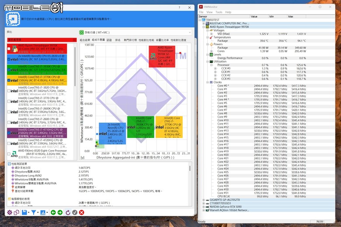341x227 pixels.
Task: Uncheck Core i7-4710HQ checkbox
Action: (9, 133)
